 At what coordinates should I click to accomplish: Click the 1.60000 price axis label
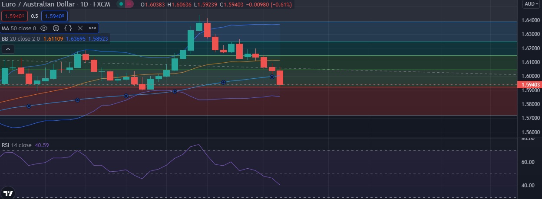click(x=530, y=76)
